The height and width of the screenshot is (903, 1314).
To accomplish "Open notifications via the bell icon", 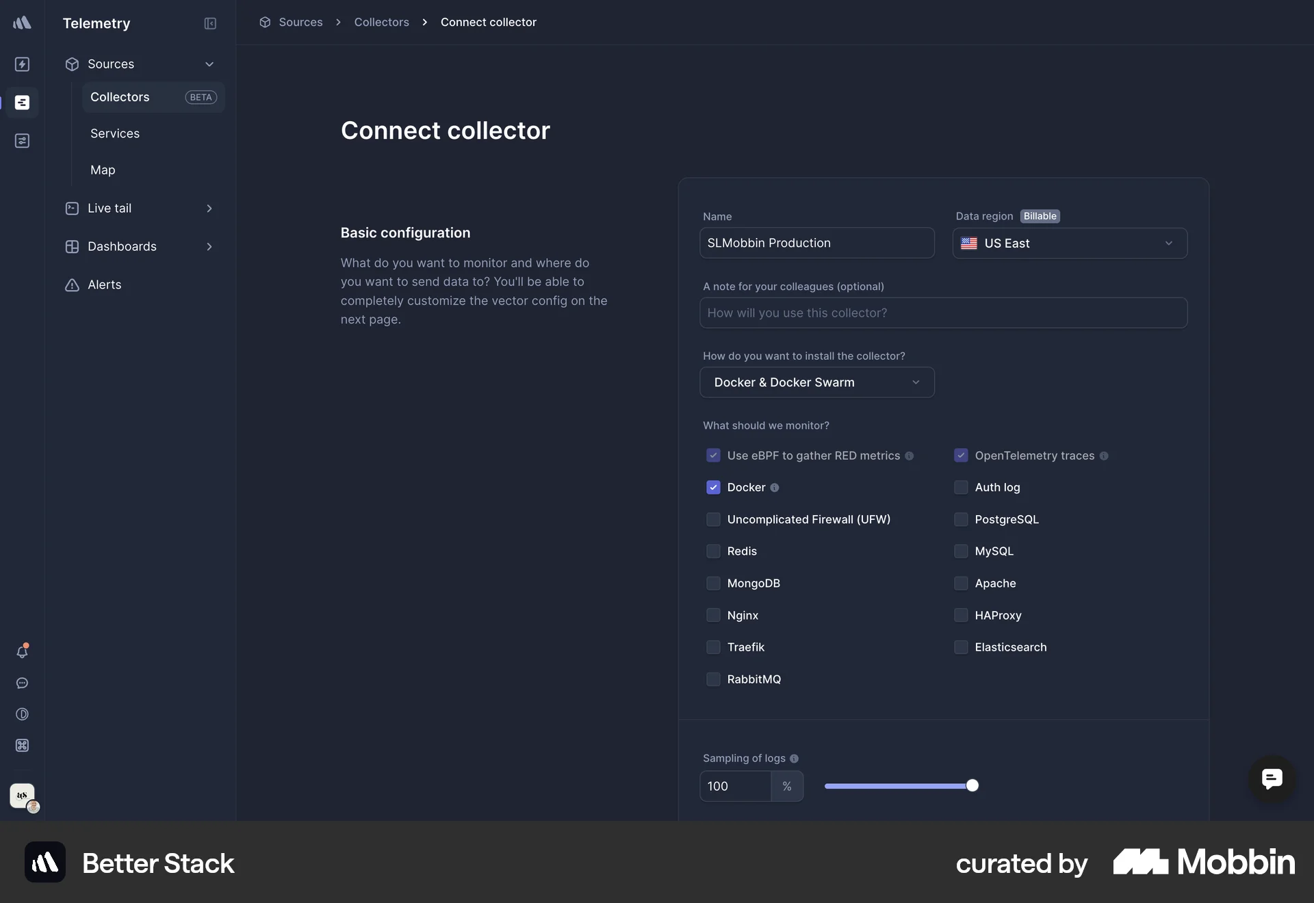I will [23, 651].
